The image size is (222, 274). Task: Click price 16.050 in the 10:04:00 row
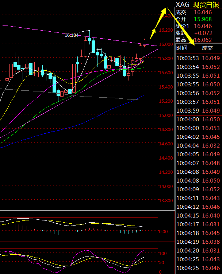[x=211, y=120]
